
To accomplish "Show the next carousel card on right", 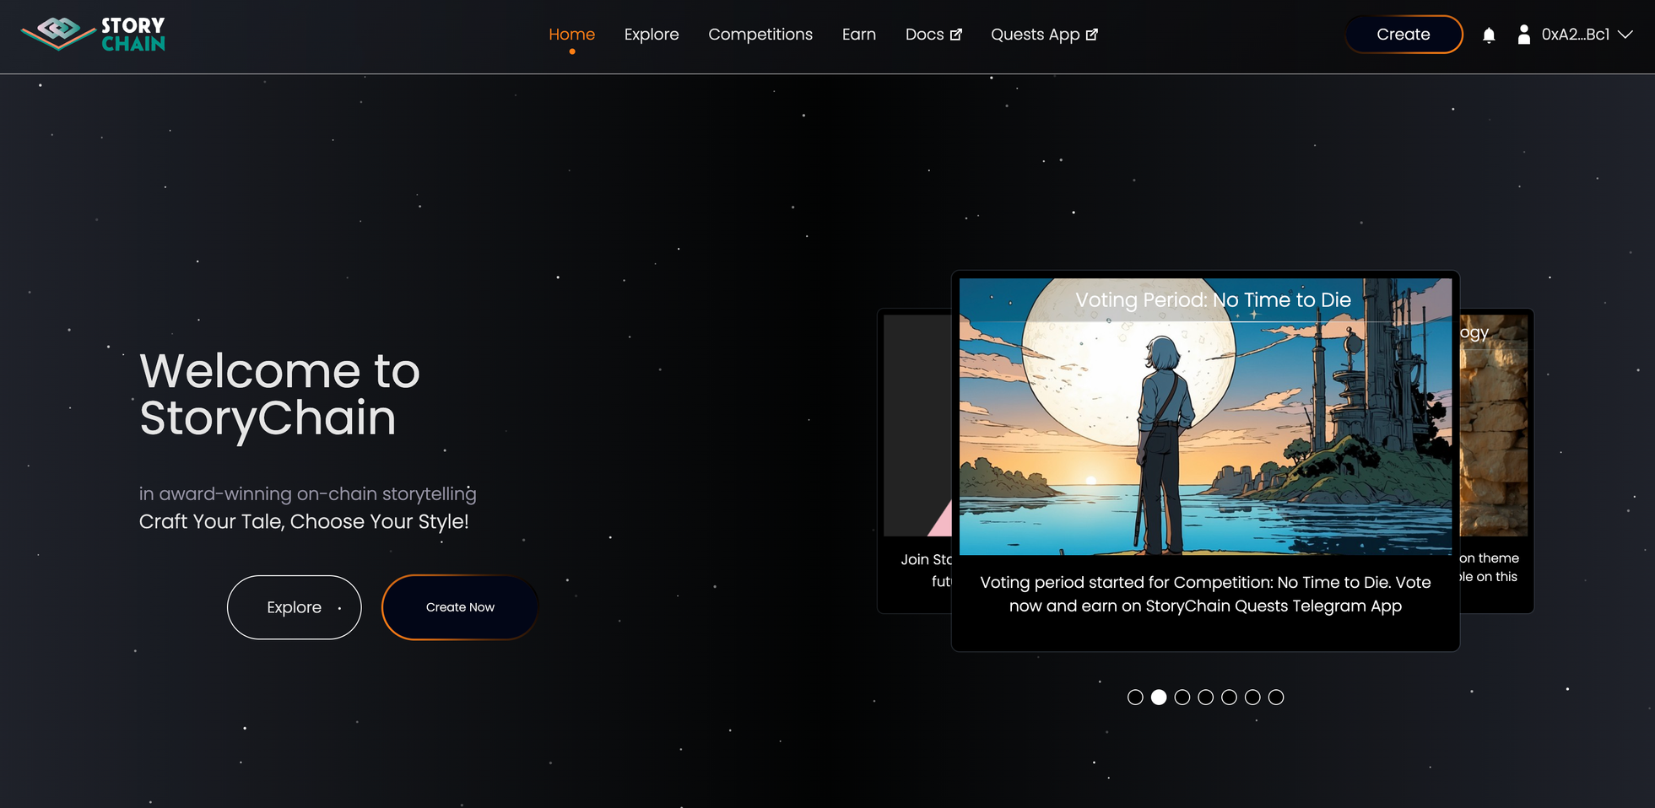I will coord(1497,461).
